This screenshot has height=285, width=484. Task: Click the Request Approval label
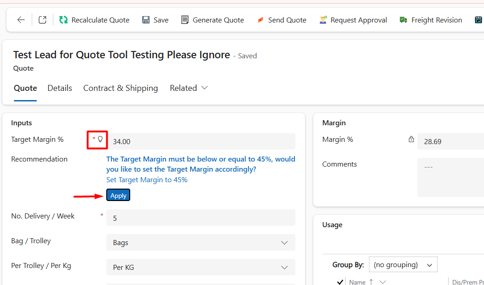click(359, 20)
